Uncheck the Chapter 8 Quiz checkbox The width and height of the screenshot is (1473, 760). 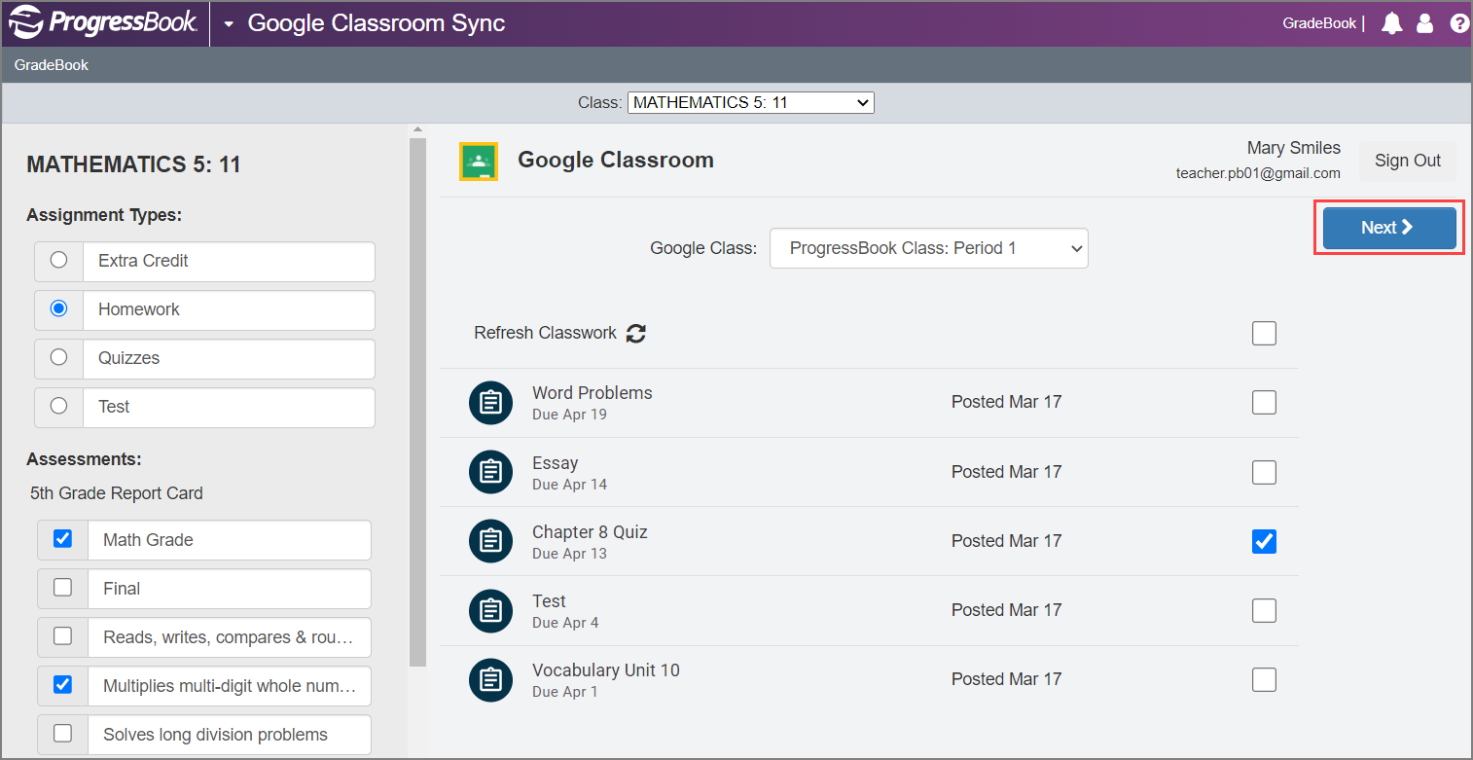point(1264,542)
